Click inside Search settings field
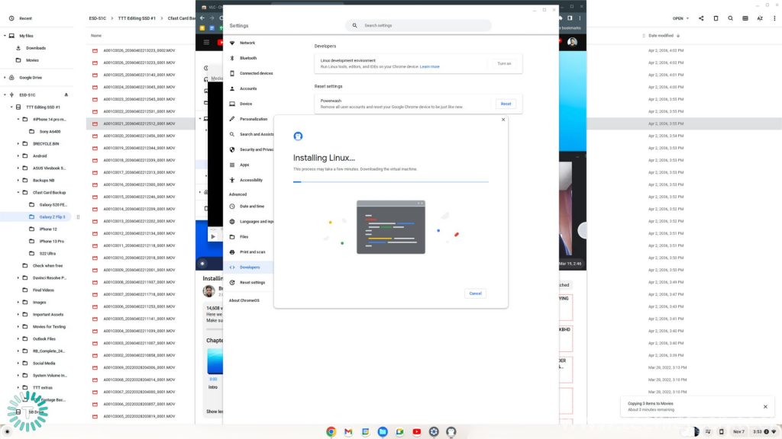The width and height of the screenshot is (782, 439). (418, 25)
